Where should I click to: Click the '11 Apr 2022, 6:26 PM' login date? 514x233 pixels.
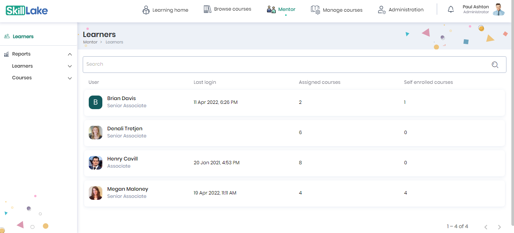click(x=216, y=102)
